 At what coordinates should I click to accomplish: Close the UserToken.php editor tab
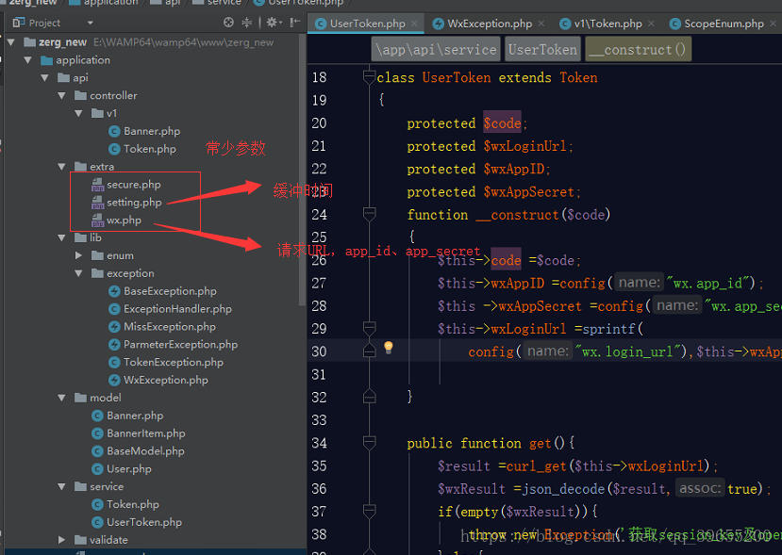414,24
